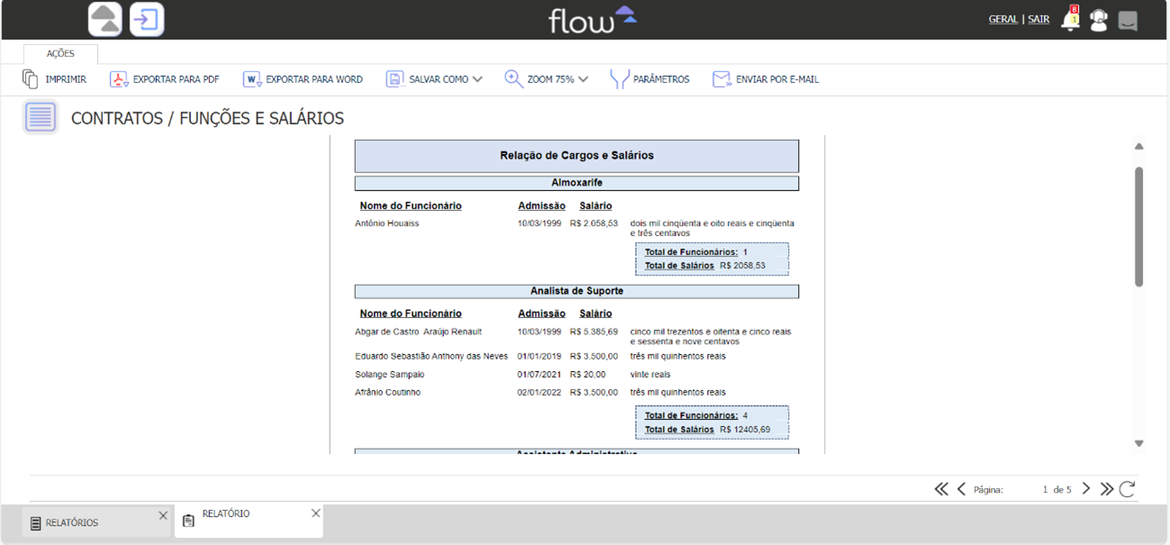Open notifications bell icon
The image size is (1170, 545).
[x=1070, y=19]
